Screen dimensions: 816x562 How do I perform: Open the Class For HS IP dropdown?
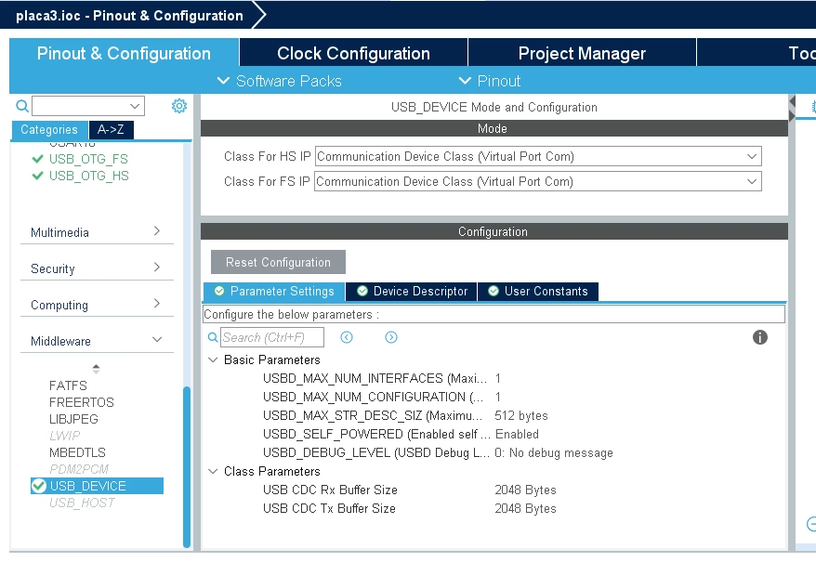[x=538, y=156]
